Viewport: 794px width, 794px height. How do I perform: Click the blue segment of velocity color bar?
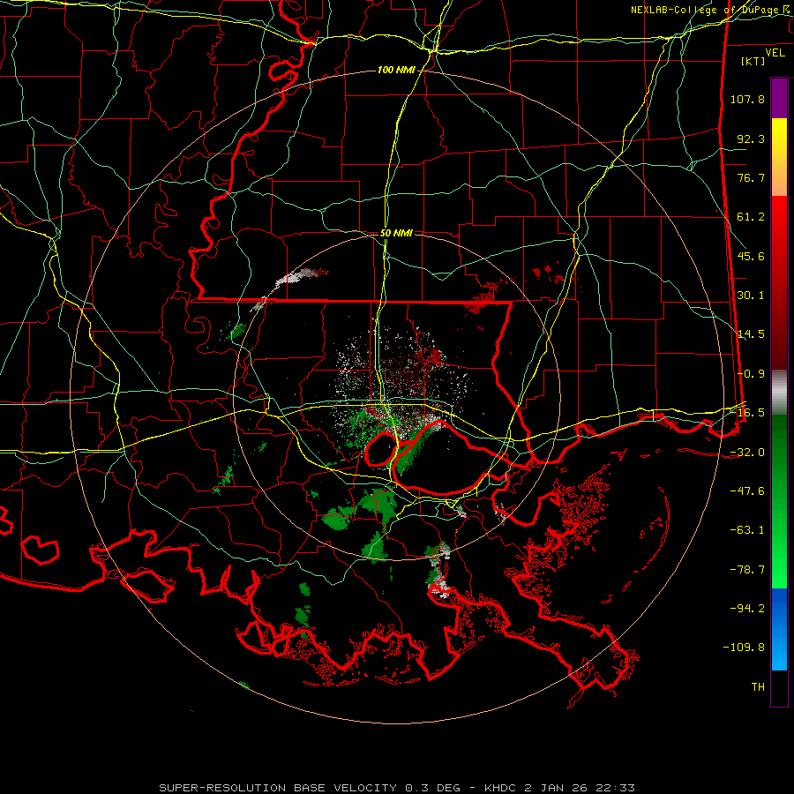coord(779,629)
